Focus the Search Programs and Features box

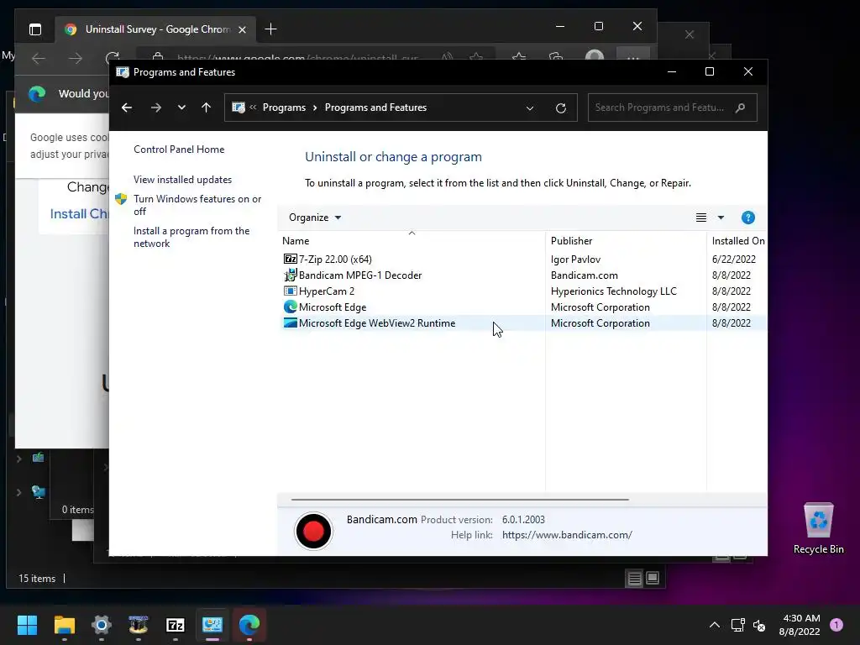673,107
